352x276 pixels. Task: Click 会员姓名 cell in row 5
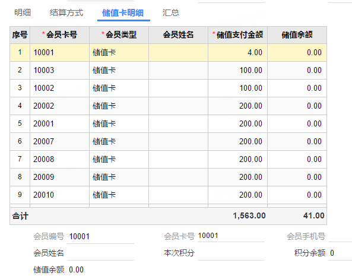178,123
